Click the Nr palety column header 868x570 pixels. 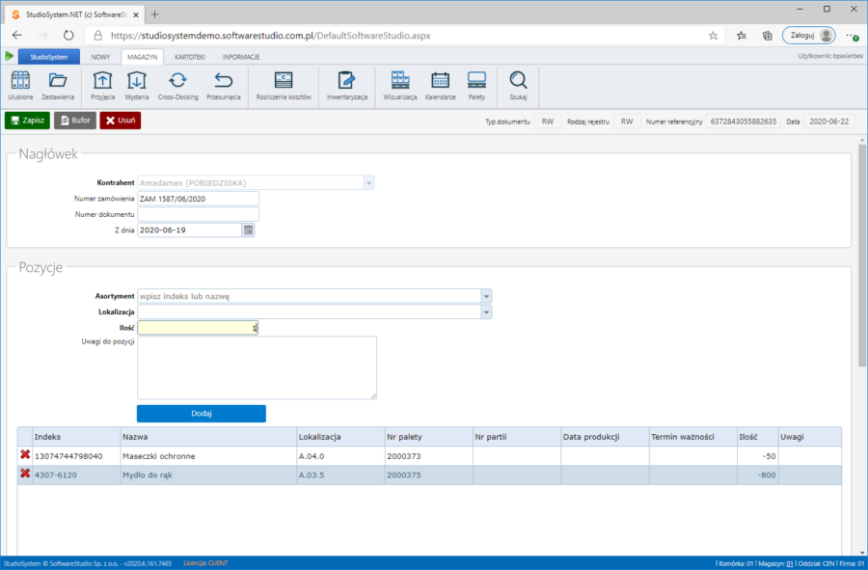pos(428,437)
